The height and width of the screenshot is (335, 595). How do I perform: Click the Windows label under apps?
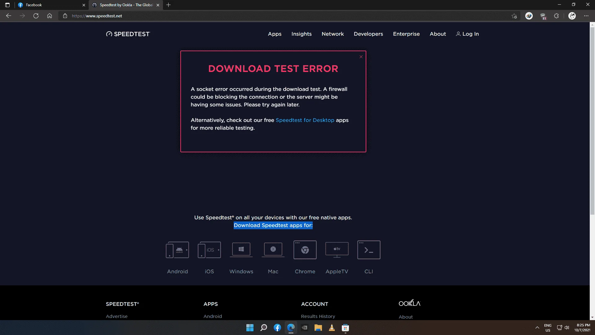pyautogui.click(x=241, y=272)
